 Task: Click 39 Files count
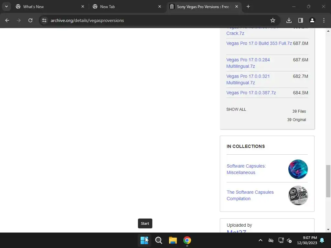(x=299, y=111)
